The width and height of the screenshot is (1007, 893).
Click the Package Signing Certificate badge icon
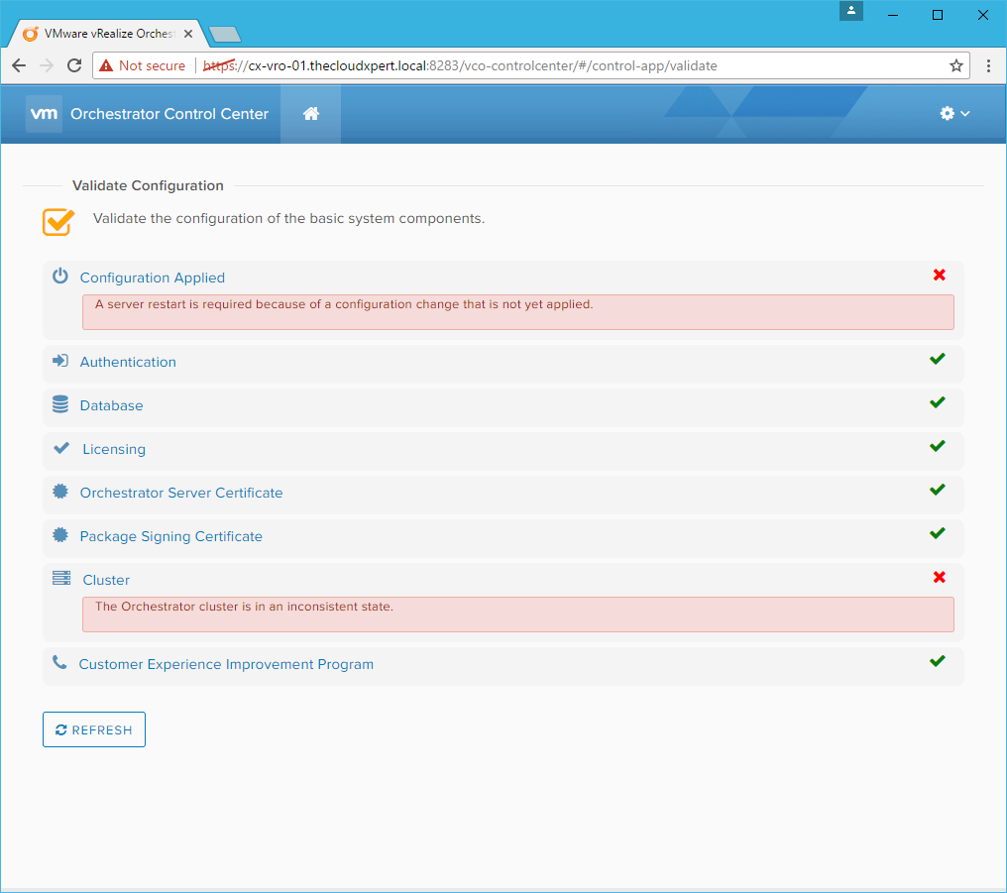click(x=60, y=535)
